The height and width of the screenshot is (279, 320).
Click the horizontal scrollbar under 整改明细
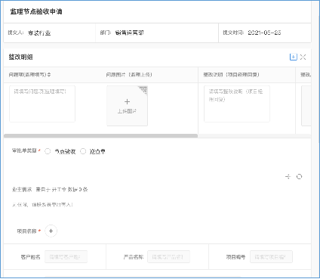101,136
